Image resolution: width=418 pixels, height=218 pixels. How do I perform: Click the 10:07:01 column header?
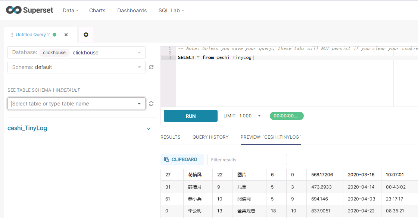pyautogui.click(x=400, y=175)
